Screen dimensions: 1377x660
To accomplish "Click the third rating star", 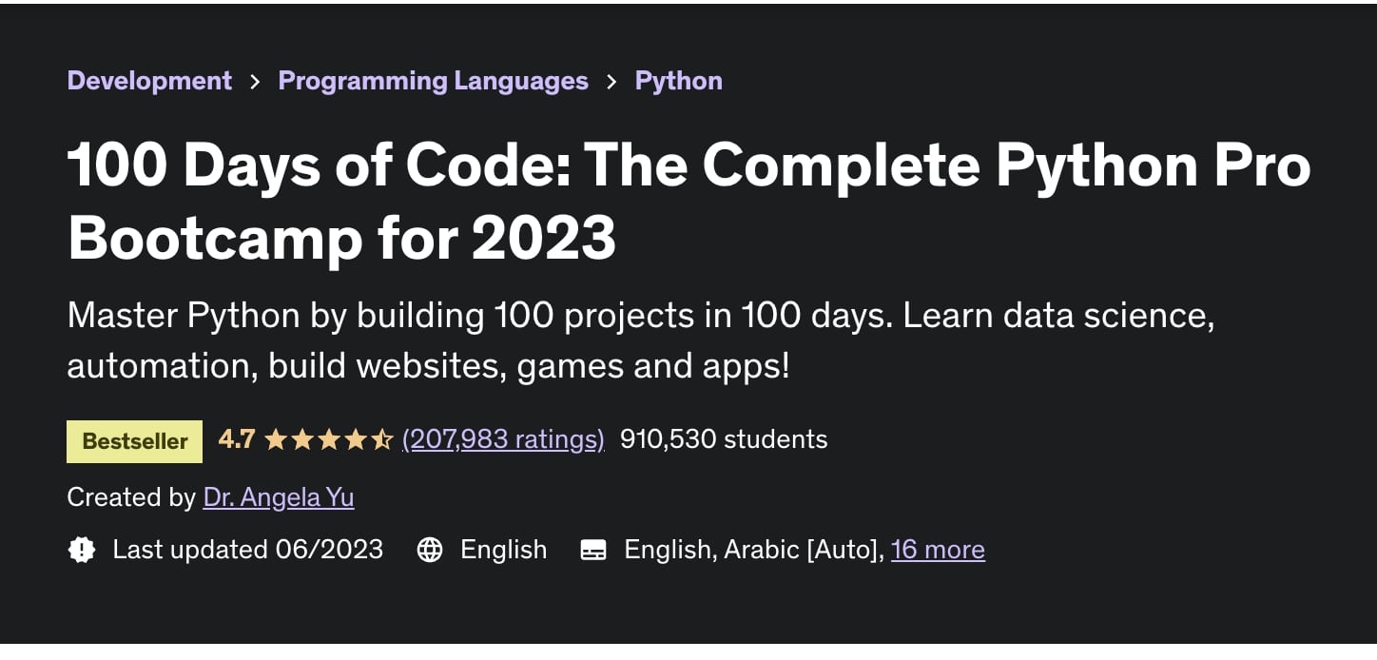I will (x=329, y=439).
